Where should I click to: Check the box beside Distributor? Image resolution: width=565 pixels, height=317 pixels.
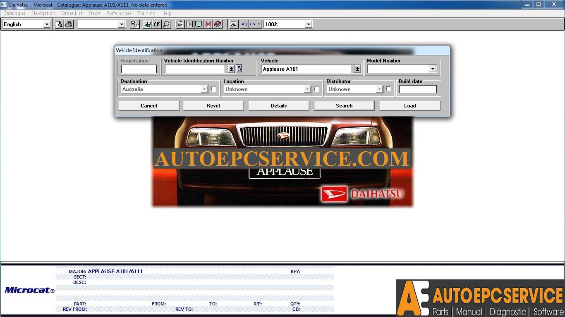pos(388,89)
